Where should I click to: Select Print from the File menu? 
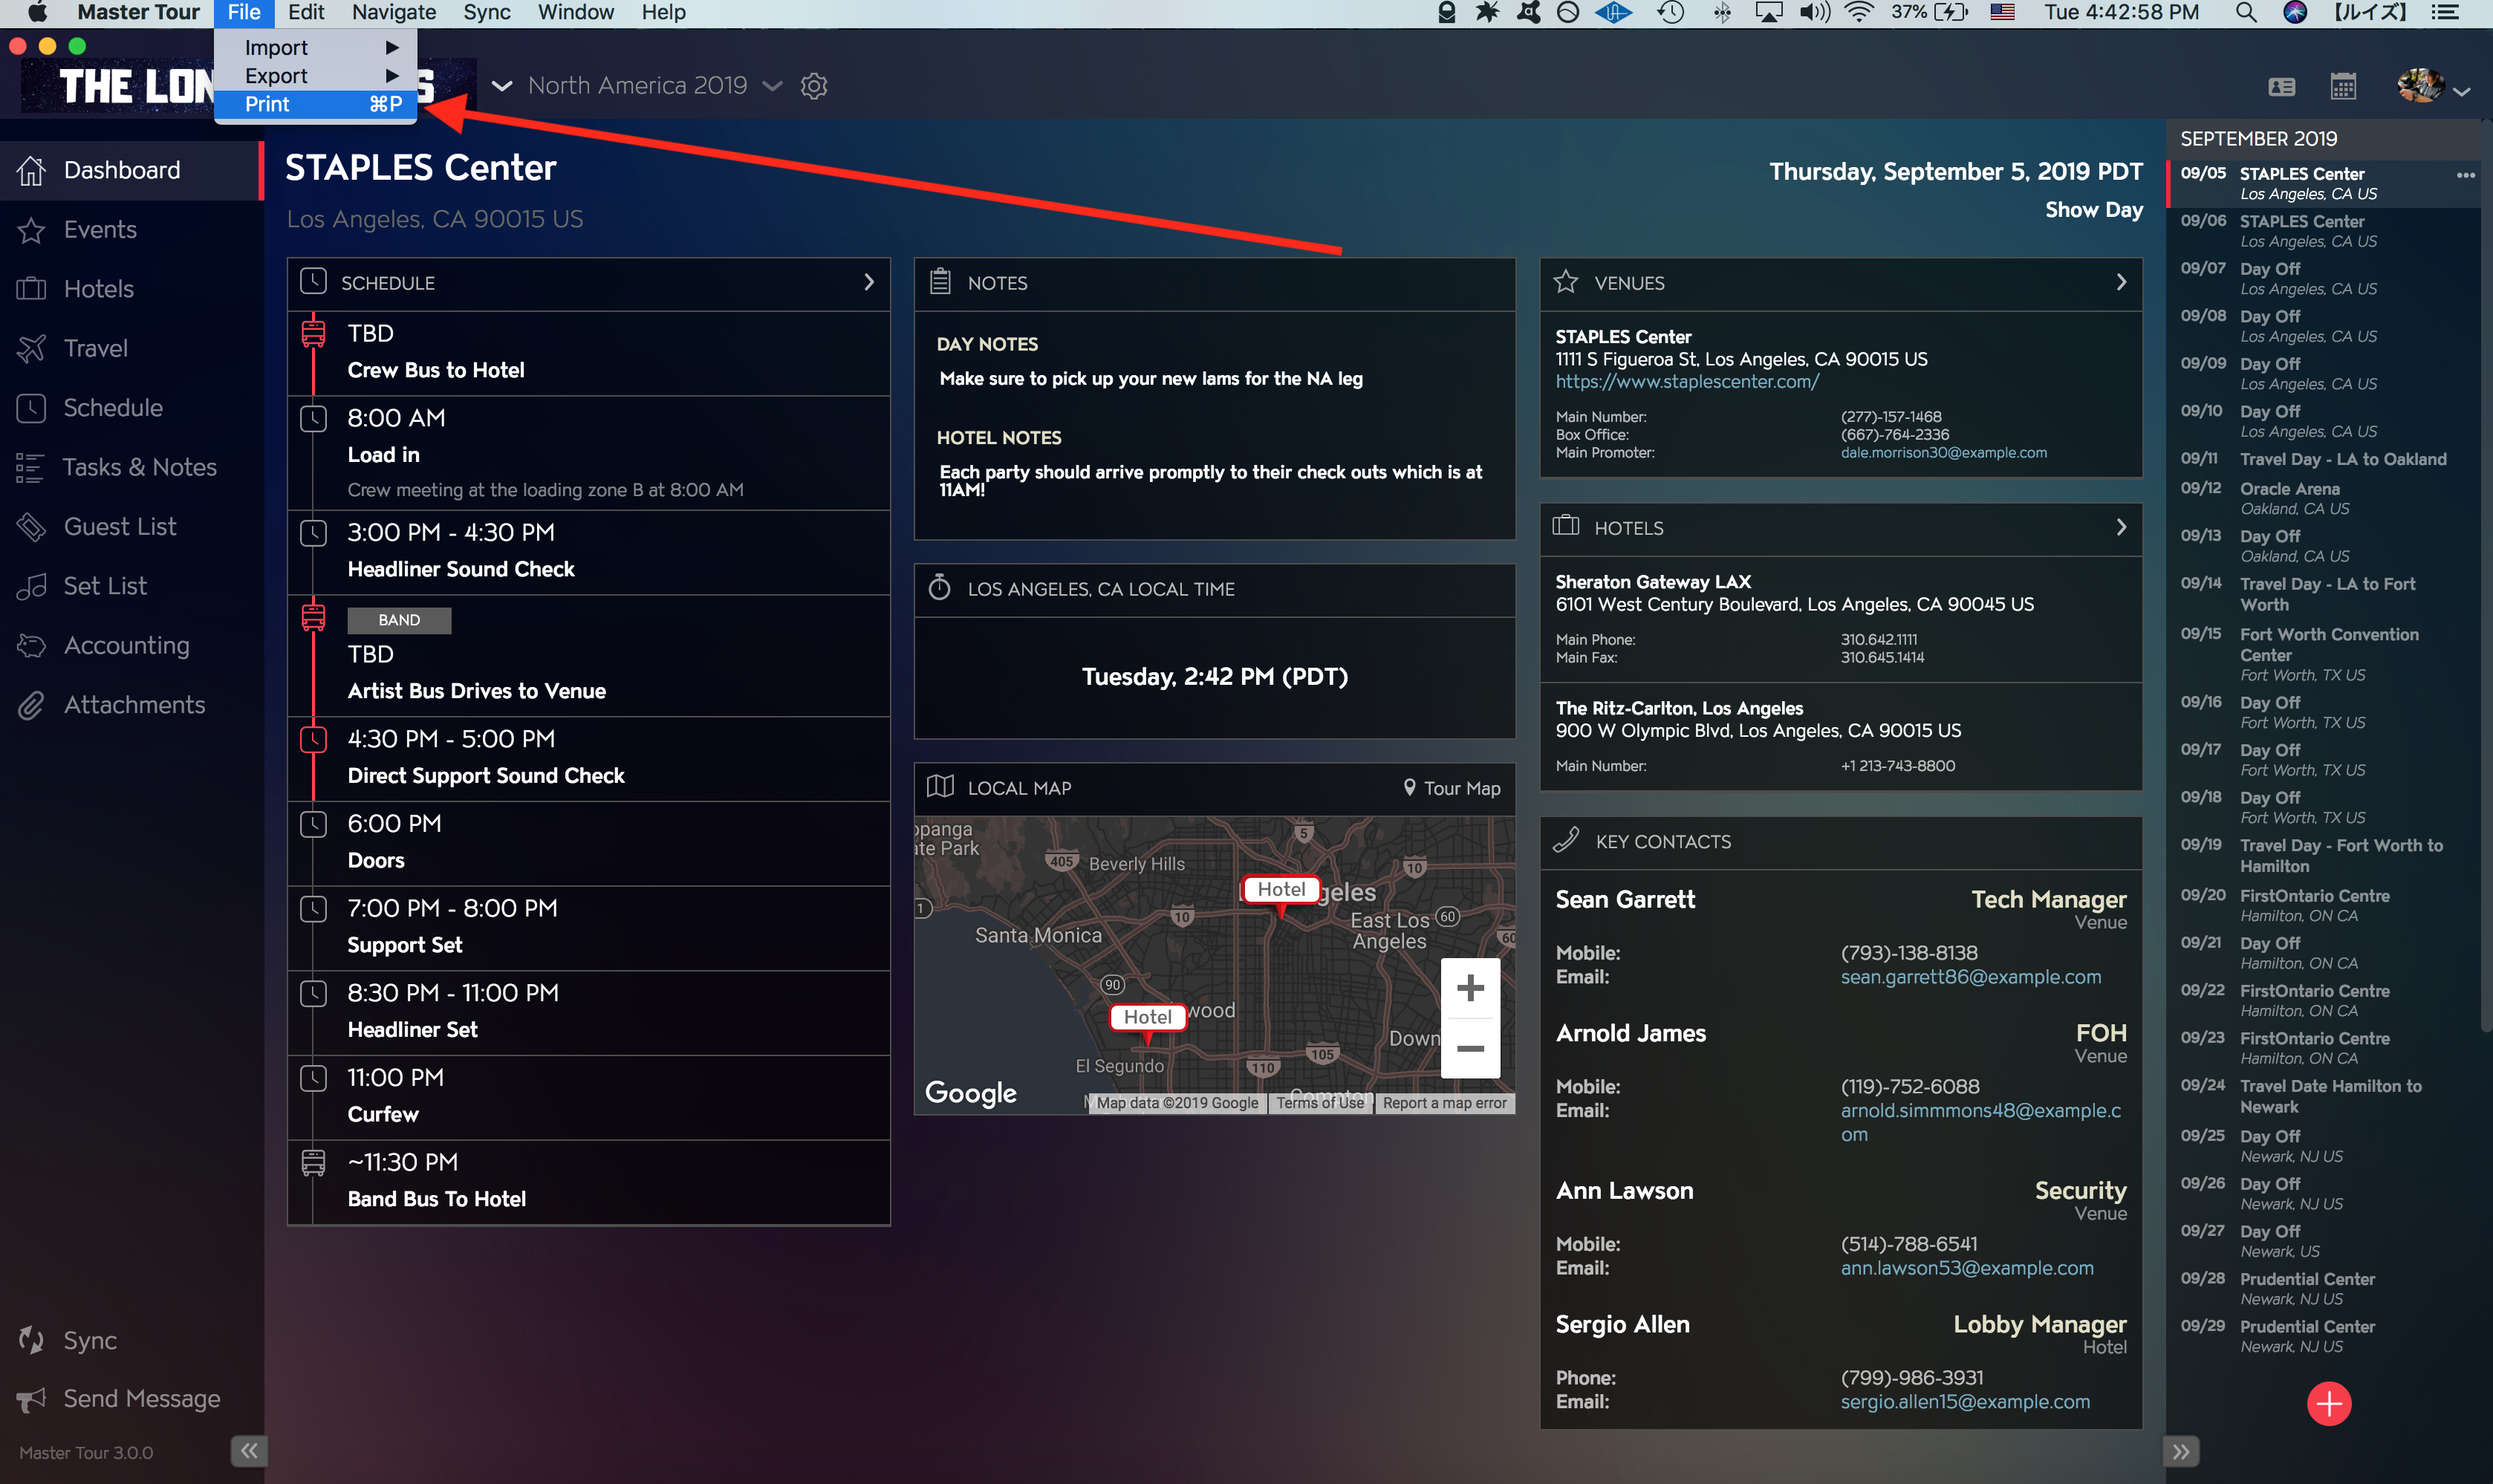[x=316, y=104]
